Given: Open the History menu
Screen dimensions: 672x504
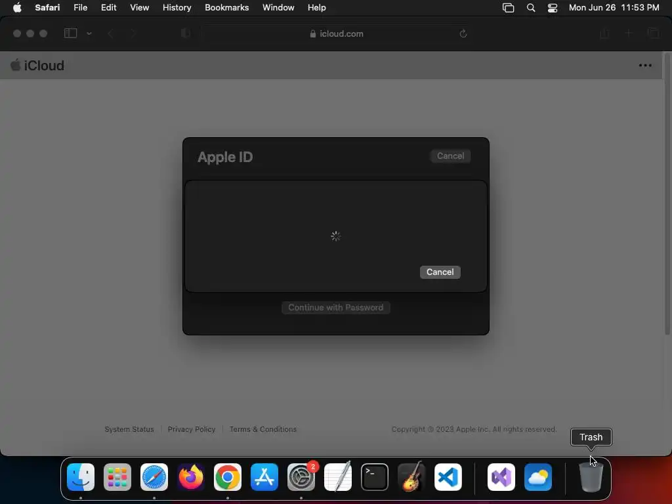Looking at the screenshot, I should tap(177, 8).
